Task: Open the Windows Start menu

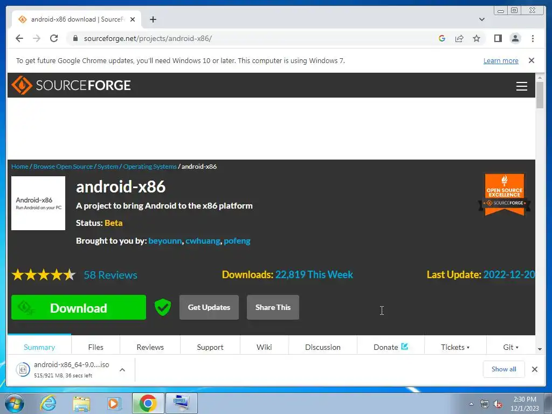Action: (14, 403)
